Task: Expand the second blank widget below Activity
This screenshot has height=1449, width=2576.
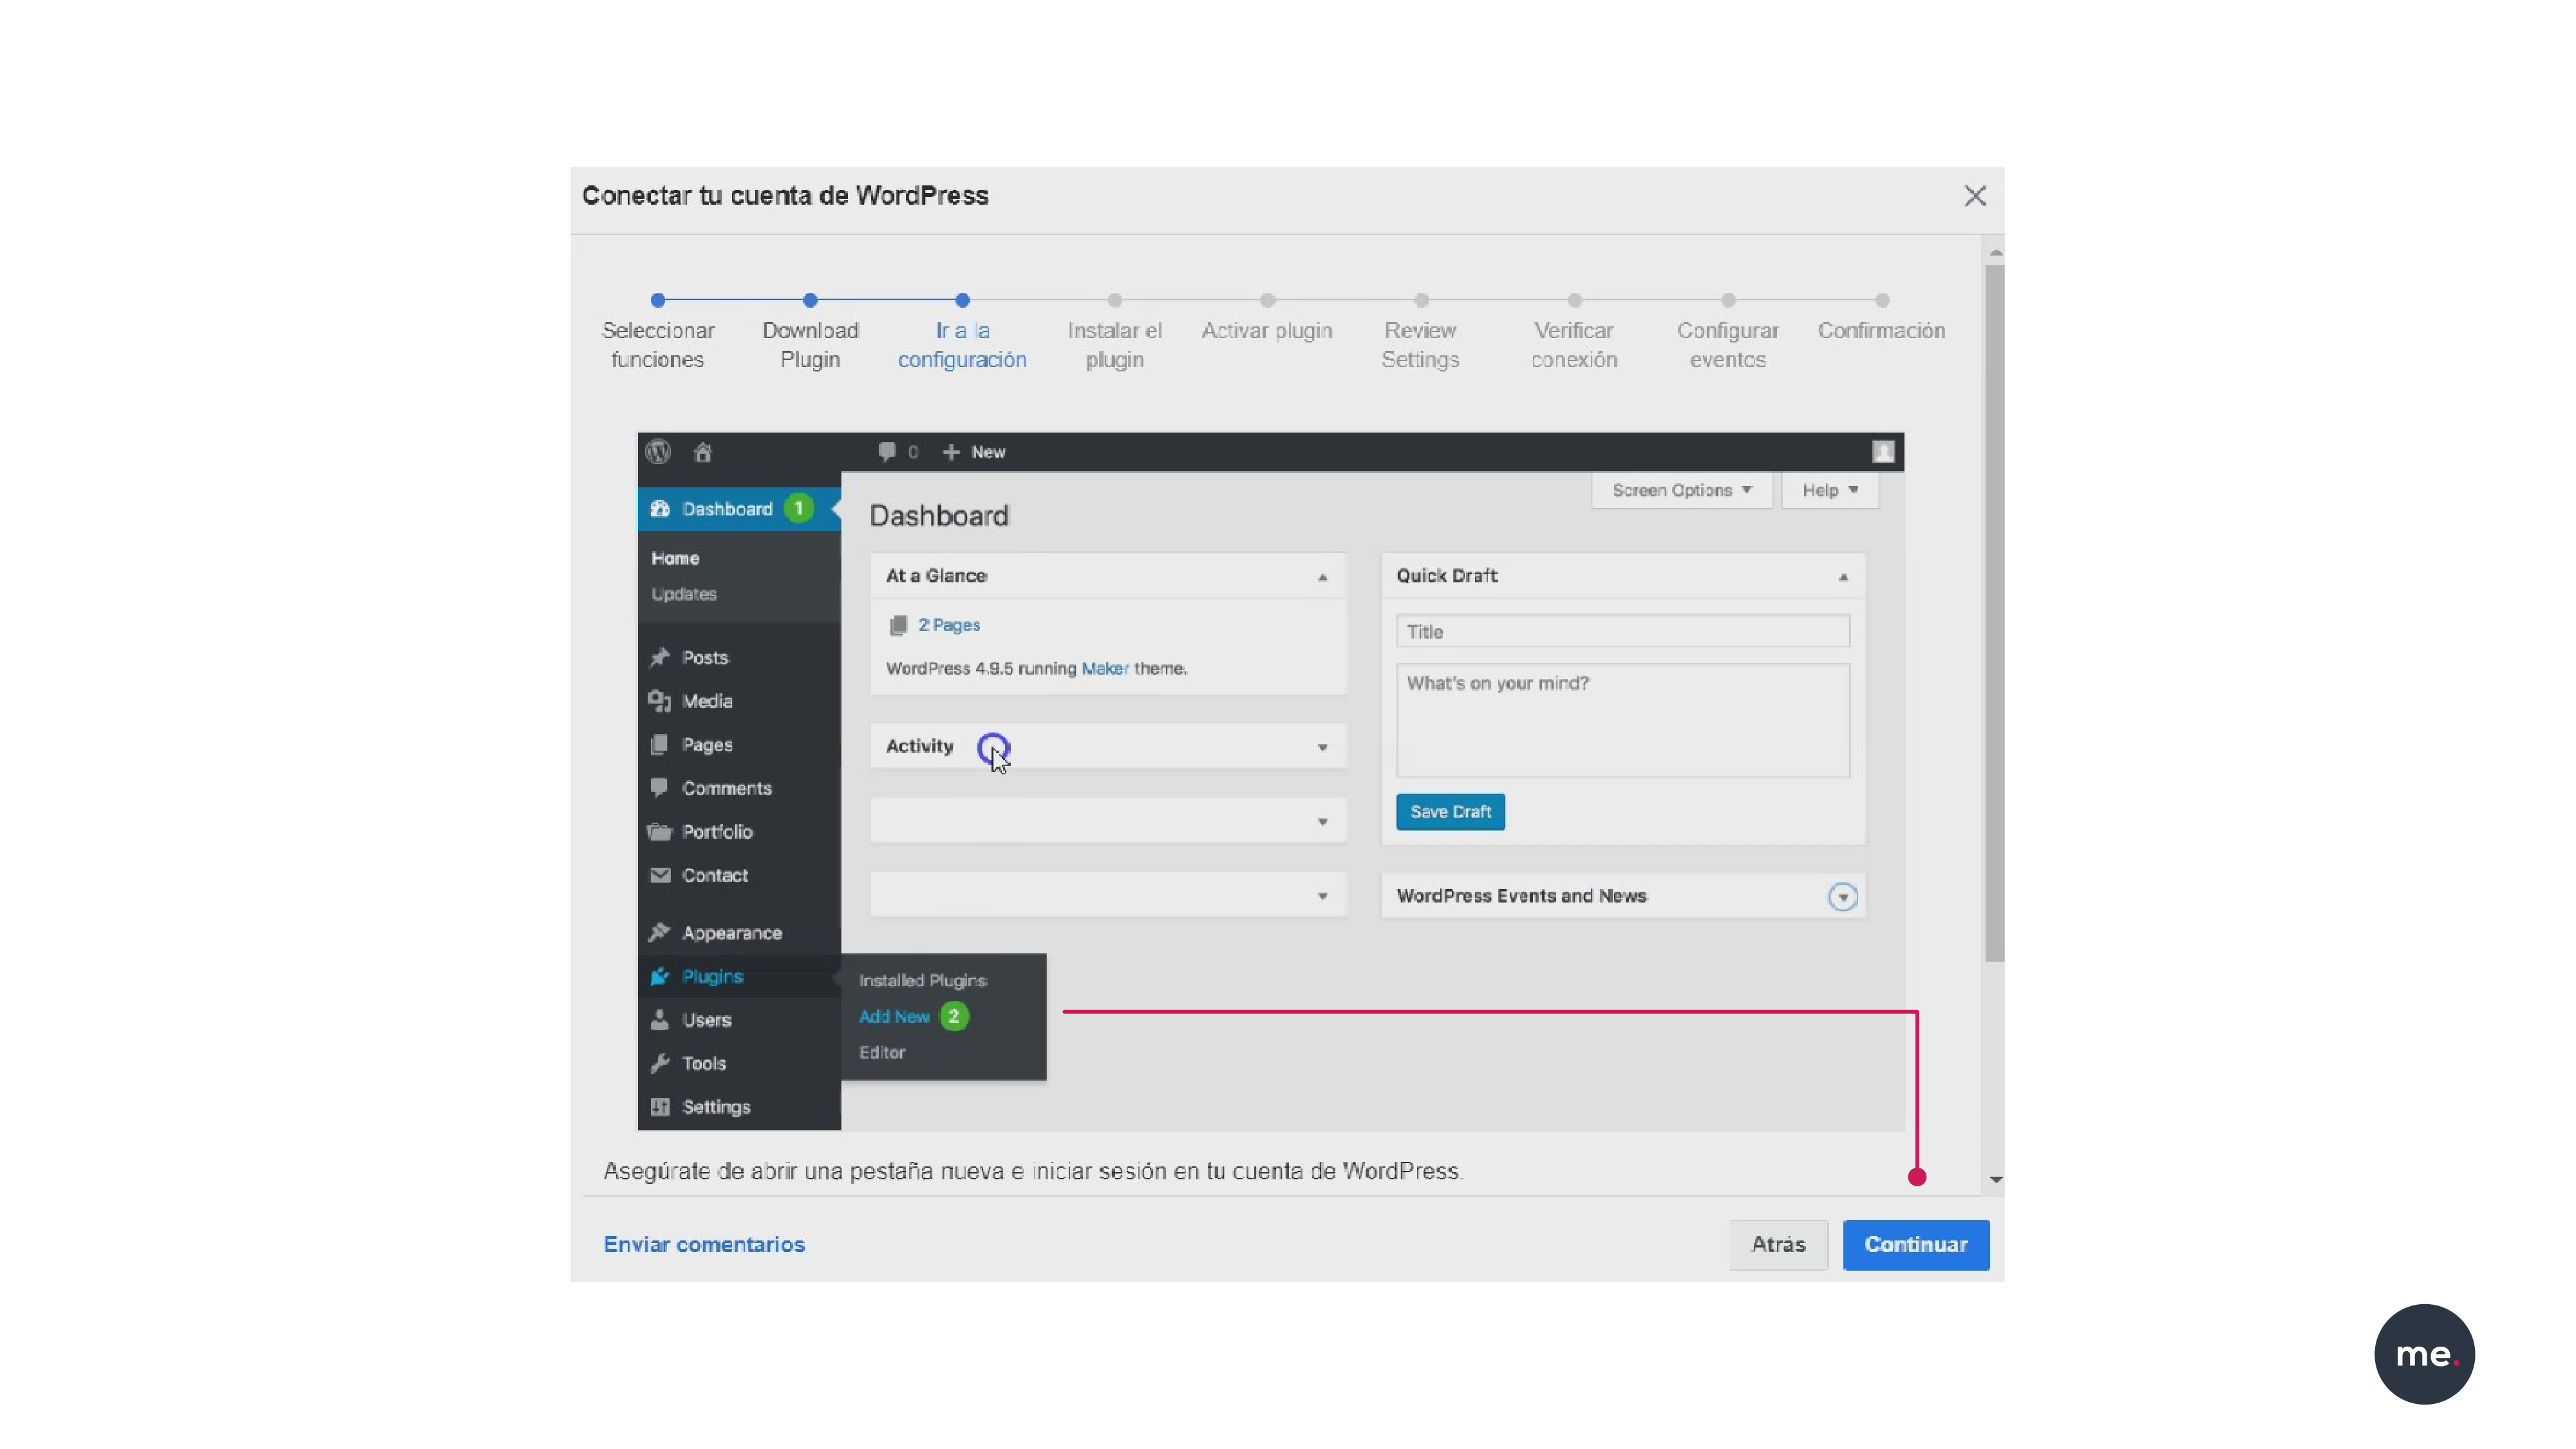Action: (1322, 896)
